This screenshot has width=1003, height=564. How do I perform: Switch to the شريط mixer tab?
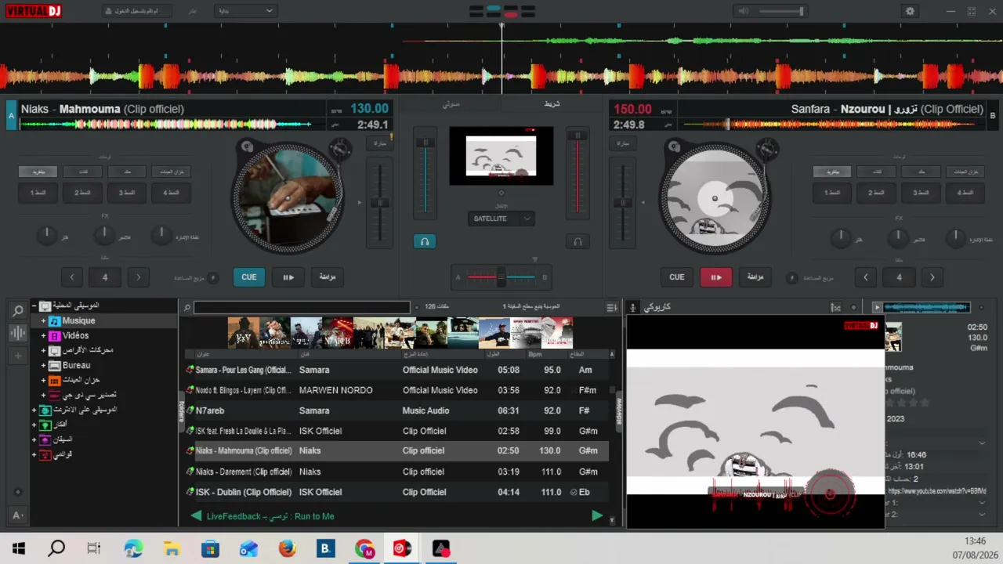point(552,103)
